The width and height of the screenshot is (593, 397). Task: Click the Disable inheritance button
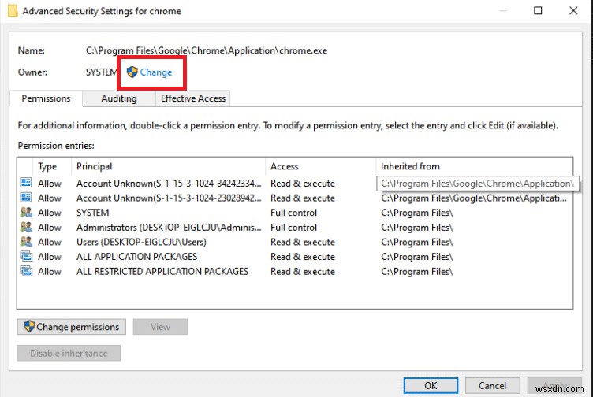pyautogui.click(x=69, y=353)
